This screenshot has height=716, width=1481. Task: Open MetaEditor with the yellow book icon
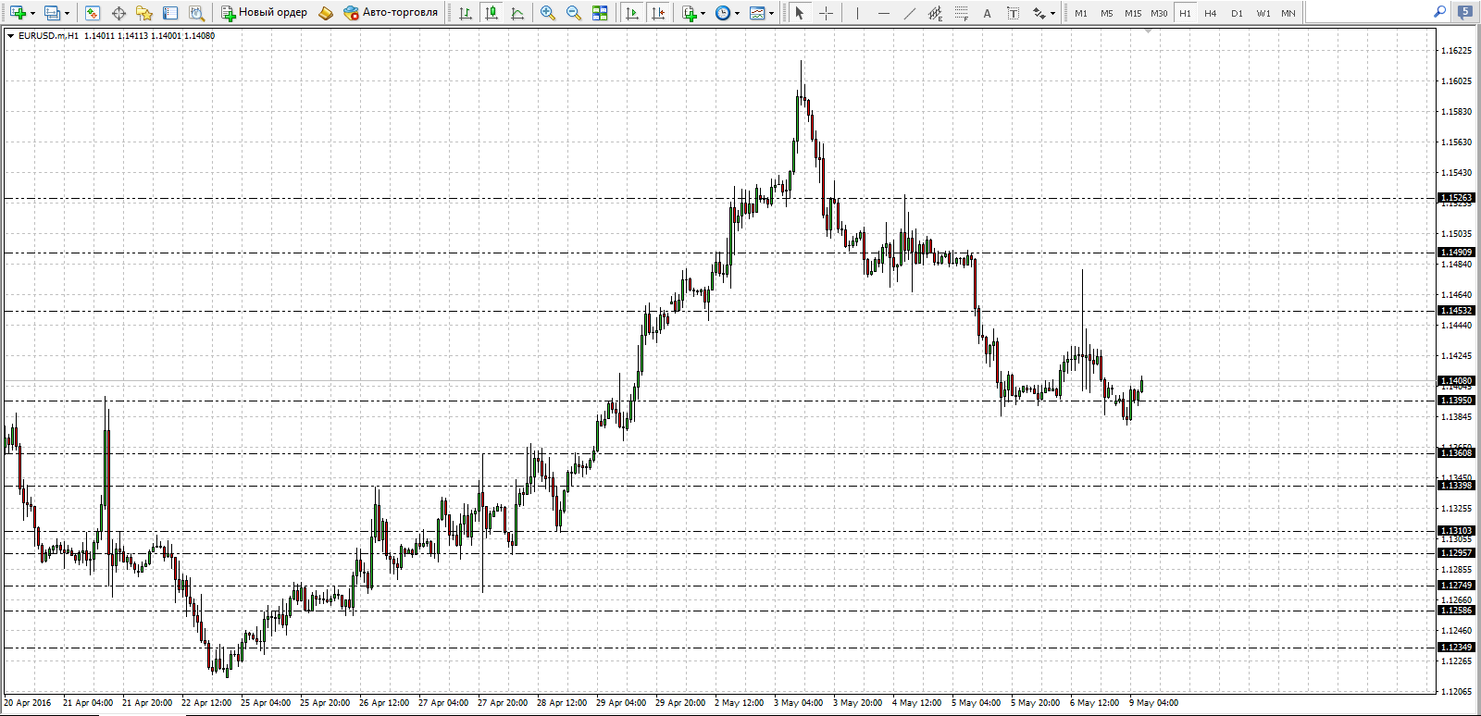click(x=325, y=13)
